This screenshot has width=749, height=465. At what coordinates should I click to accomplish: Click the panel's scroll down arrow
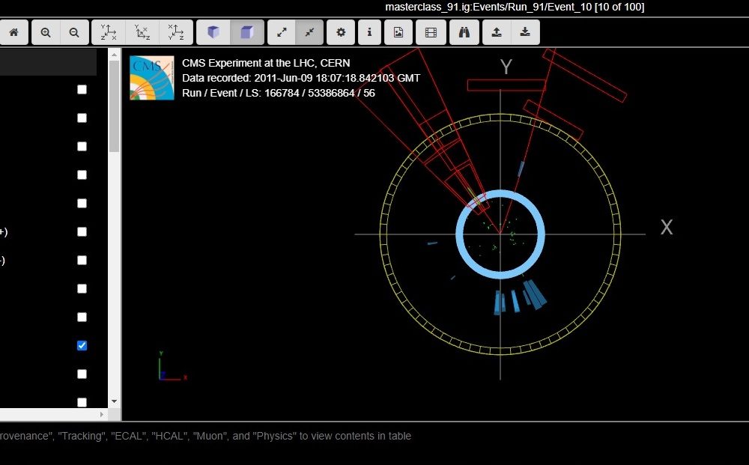coord(114,401)
